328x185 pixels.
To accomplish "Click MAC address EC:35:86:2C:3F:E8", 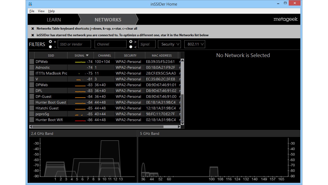I will point(160,79).
